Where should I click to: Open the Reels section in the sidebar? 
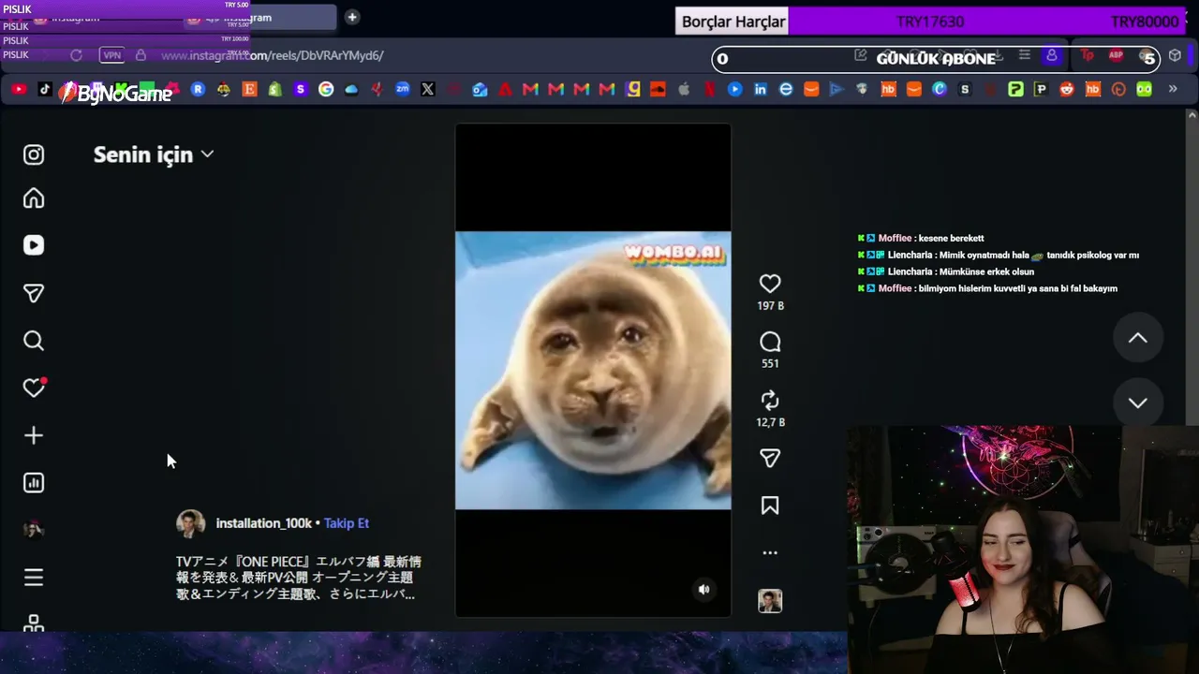tap(34, 245)
